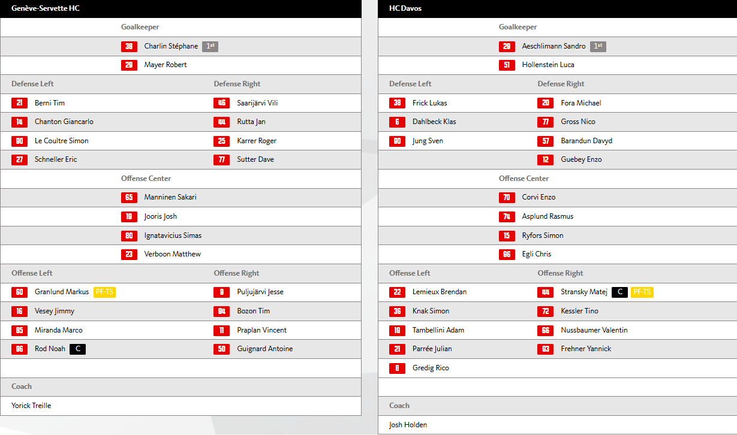Screen dimensions: 737x435
Task: Click the yellow PF-TS badge next to Granlund Markus
Action: point(104,292)
